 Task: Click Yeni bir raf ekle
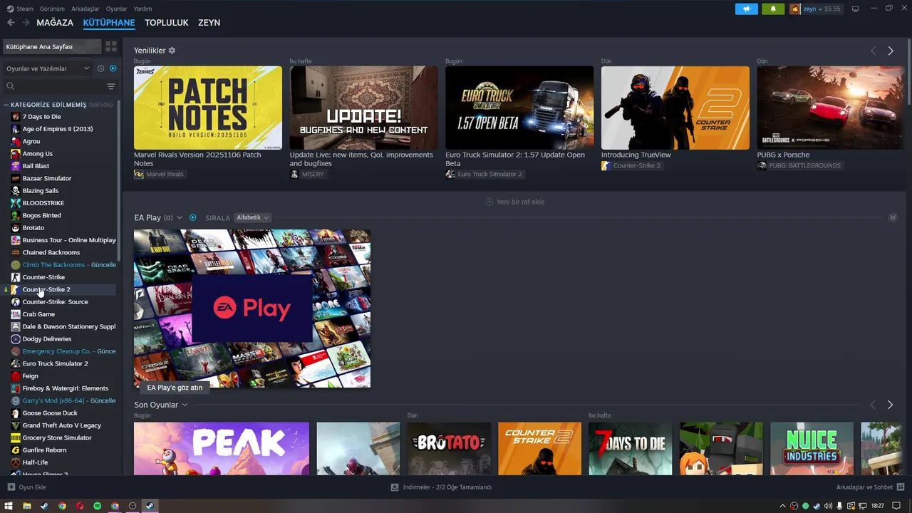(514, 202)
